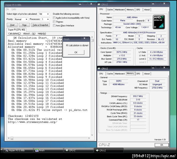The image size is (177, 159).
Task: Click the vertical scrollbar thumb in Super PI
Action: [92, 40]
